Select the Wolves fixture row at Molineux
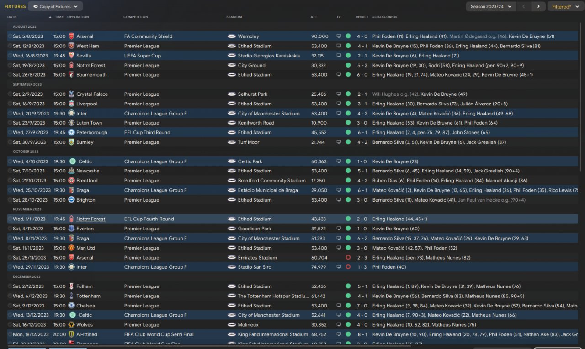This screenshot has height=349, width=585. click(x=292, y=325)
